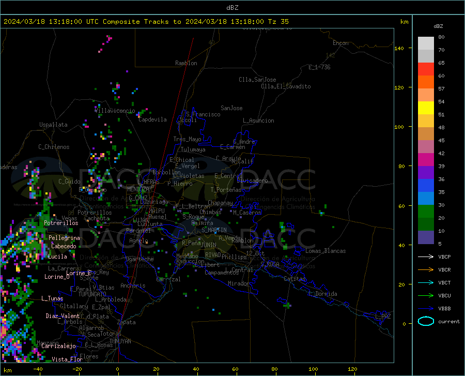
Task: Click the Potrerillos pink label
Action: tap(61, 223)
